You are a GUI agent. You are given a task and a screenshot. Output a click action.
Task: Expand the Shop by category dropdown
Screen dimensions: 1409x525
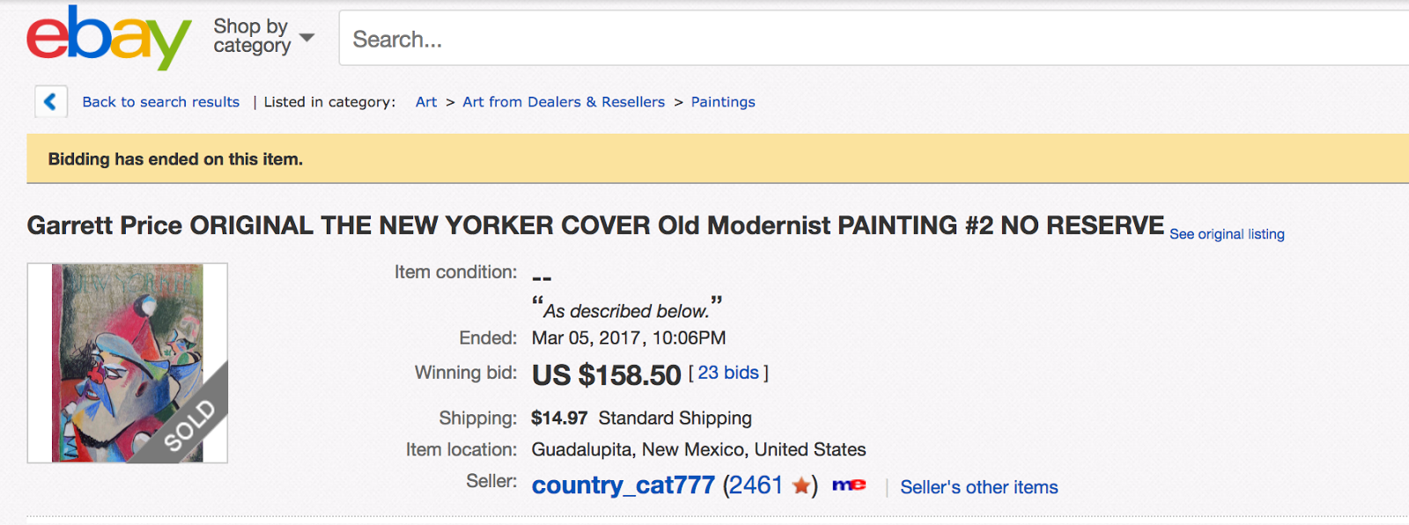click(263, 36)
